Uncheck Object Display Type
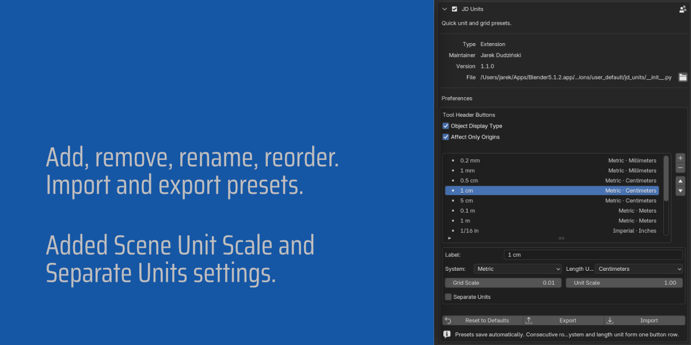This screenshot has width=691, height=345. (446, 126)
